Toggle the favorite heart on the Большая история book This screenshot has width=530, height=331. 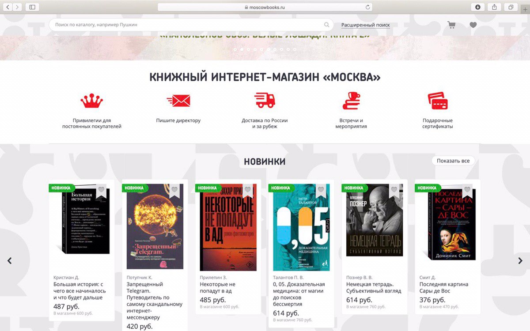tap(101, 190)
